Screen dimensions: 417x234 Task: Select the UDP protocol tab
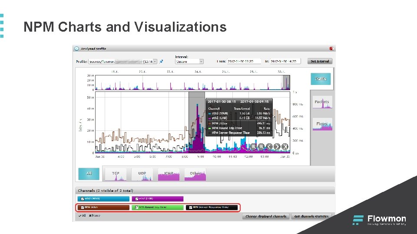tap(142, 174)
